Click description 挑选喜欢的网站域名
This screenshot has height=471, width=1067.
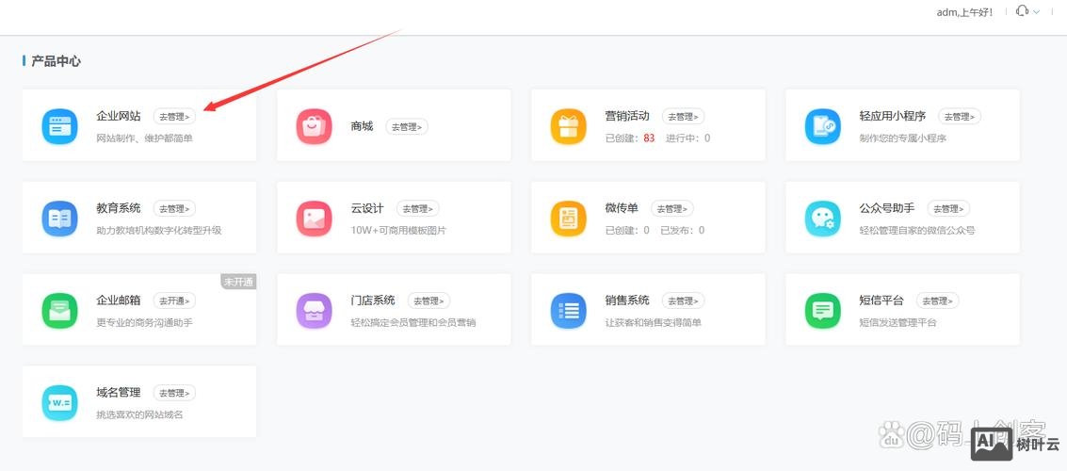140,414
